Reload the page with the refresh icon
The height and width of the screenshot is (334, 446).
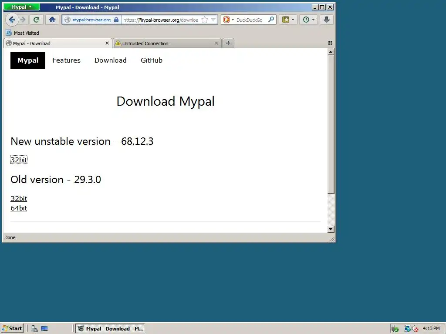point(36,20)
